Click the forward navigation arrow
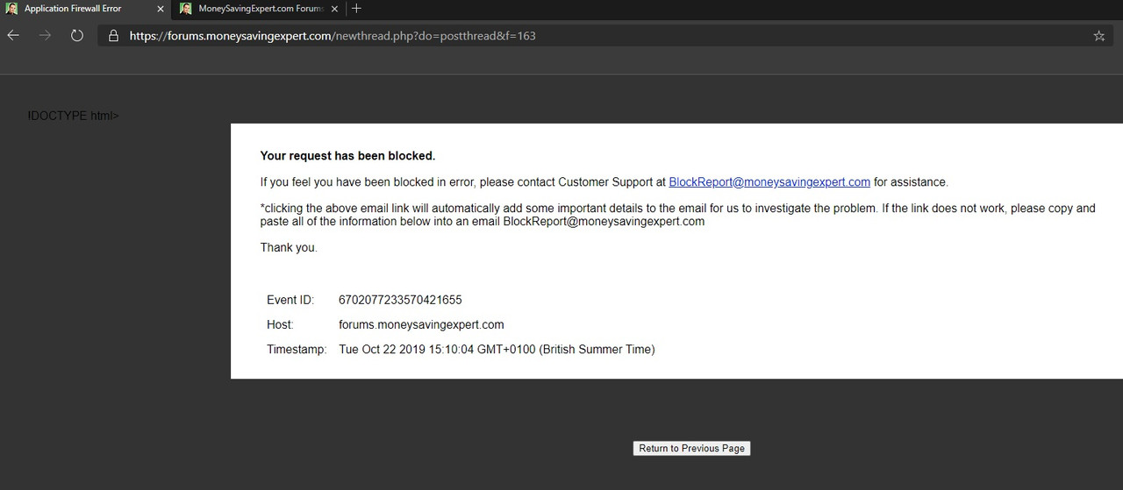1123x490 pixels. [46, 36]
